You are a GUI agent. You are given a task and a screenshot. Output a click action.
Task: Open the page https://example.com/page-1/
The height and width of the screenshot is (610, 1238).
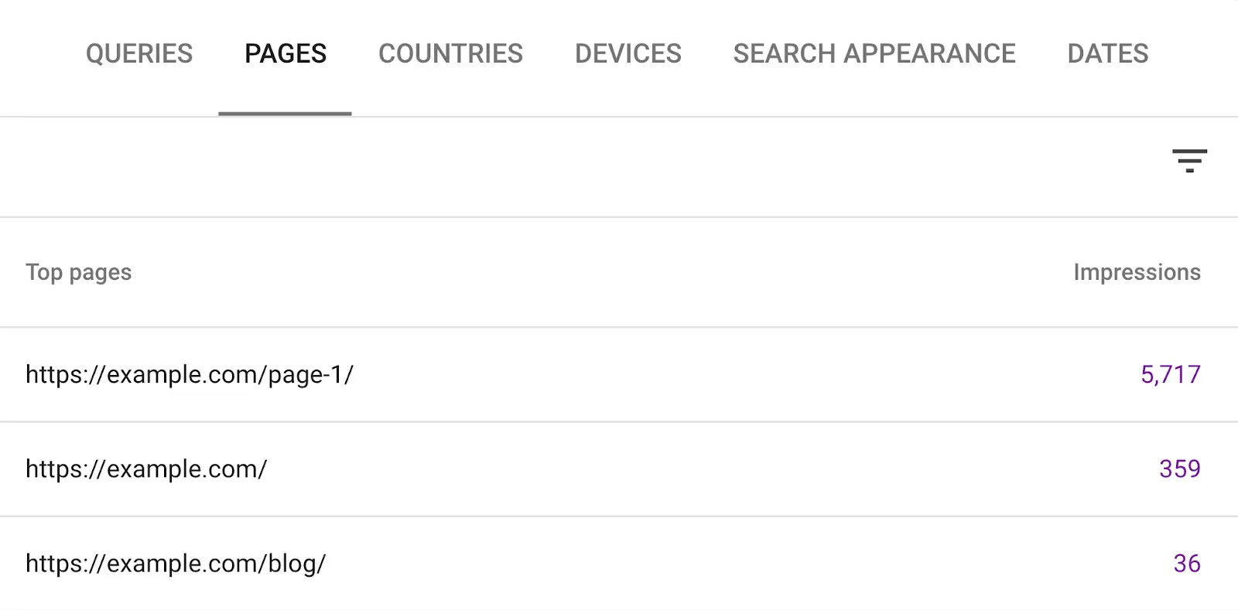coord(190,374)
